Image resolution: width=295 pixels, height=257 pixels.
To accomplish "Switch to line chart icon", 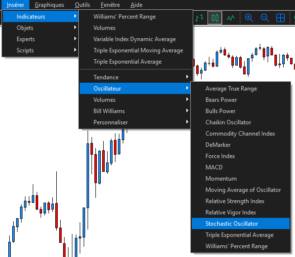I will 230,18.
